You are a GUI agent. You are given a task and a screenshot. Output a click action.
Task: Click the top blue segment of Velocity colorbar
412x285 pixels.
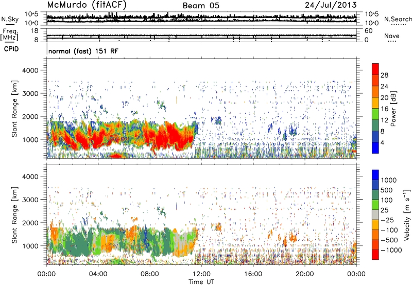pyautogui.click(x=375, y=175)
